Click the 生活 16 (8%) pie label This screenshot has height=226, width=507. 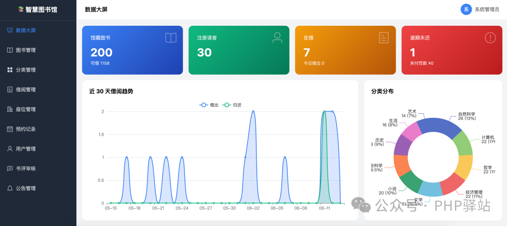point(390,123)
